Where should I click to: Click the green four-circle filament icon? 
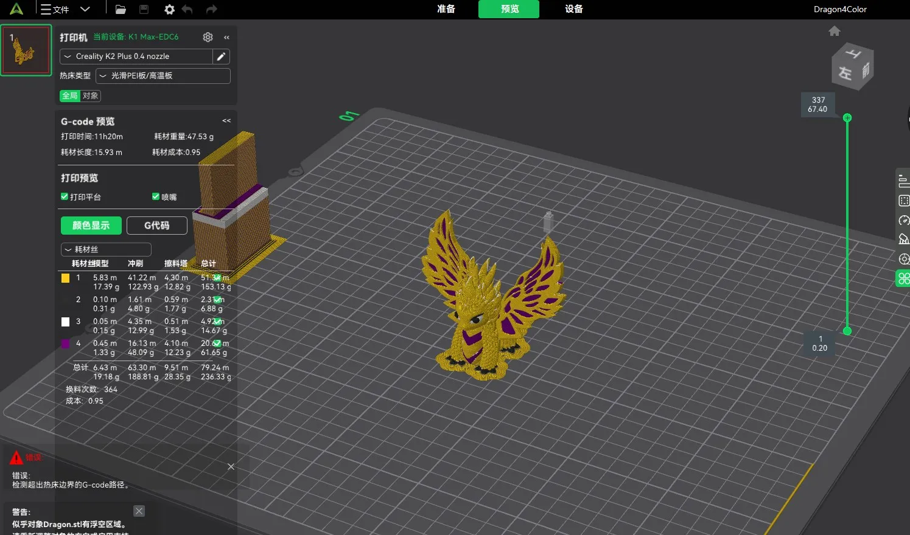pyautogui.click(x=903, y=278)
